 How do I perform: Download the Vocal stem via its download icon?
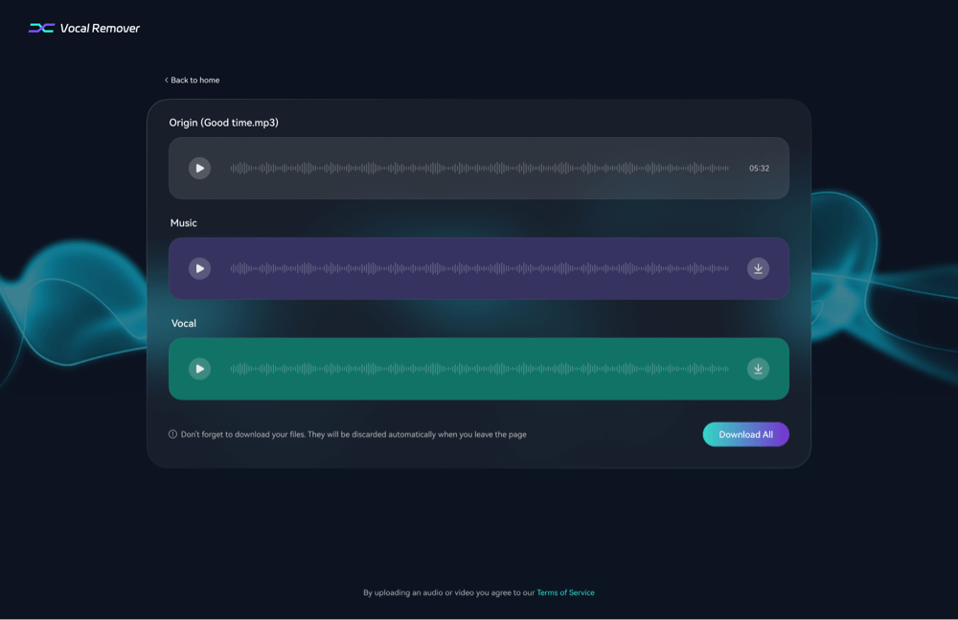758,368
